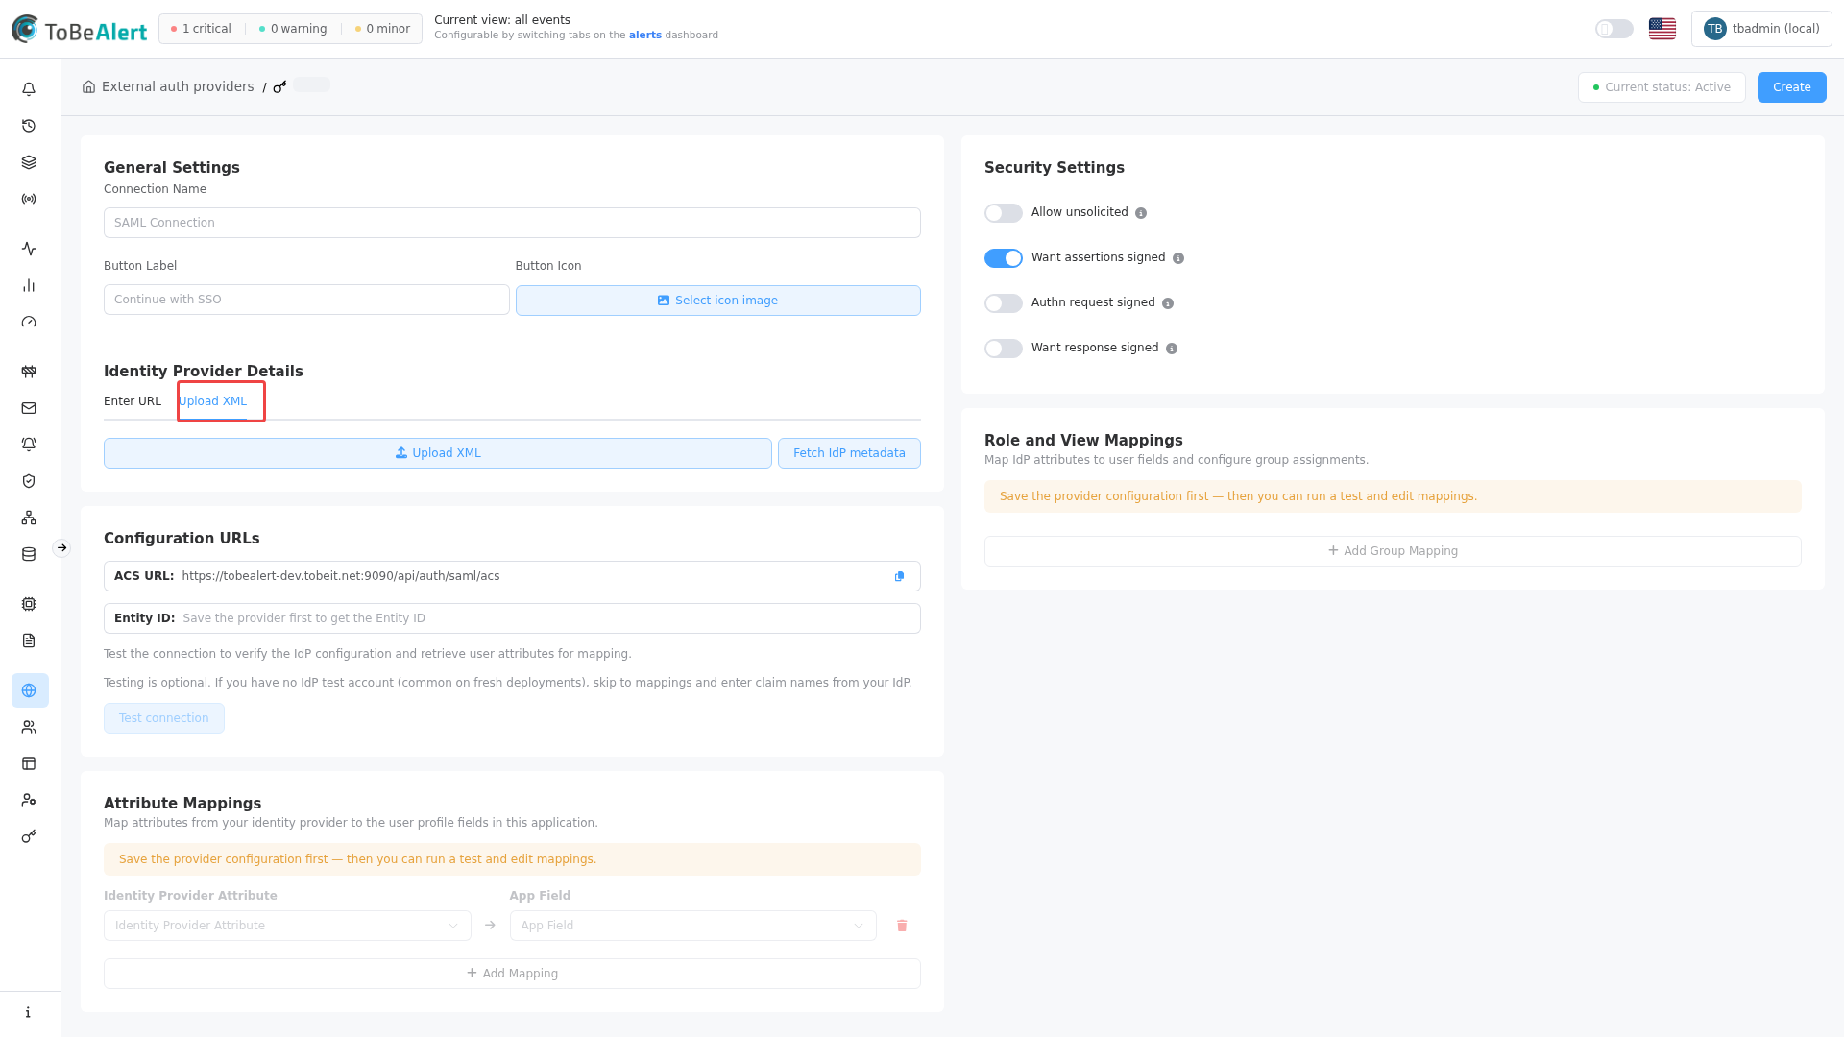Screen dimensions: 1844x1037
Task: Select the Upload XML tab
Action: (212, 401)
